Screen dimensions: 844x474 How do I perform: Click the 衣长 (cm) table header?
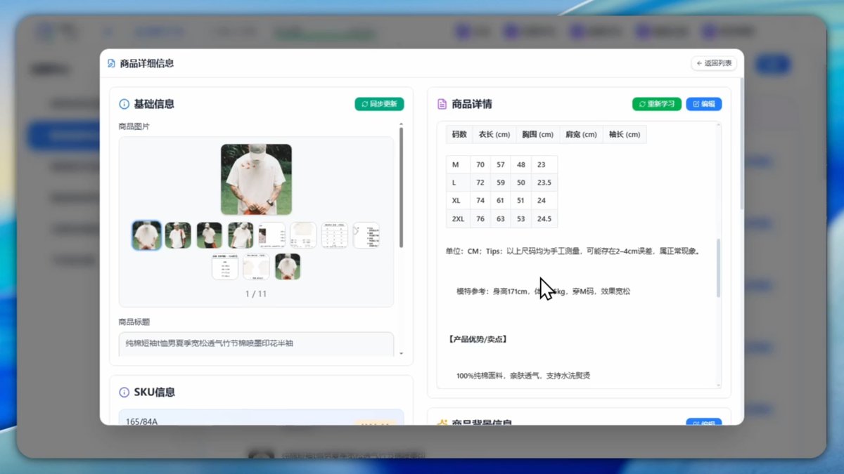[494, 134]
